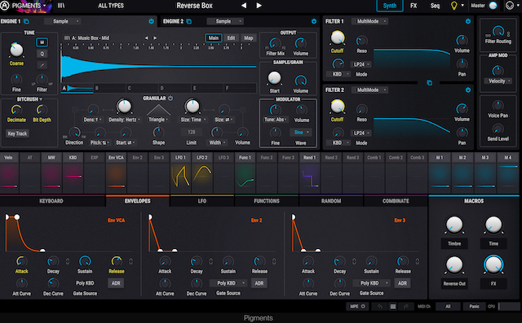
Task: Click the ADR button for Env 2
Action: 259,283
